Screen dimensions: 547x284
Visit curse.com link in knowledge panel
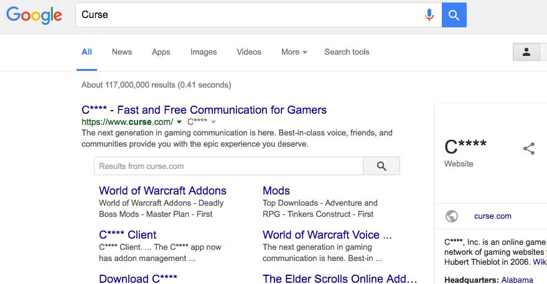coord(493,216)
